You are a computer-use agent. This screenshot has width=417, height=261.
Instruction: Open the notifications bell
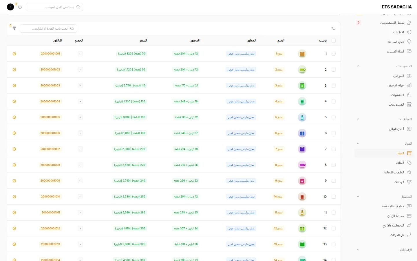pyautogui.click(x=20, y=7)
